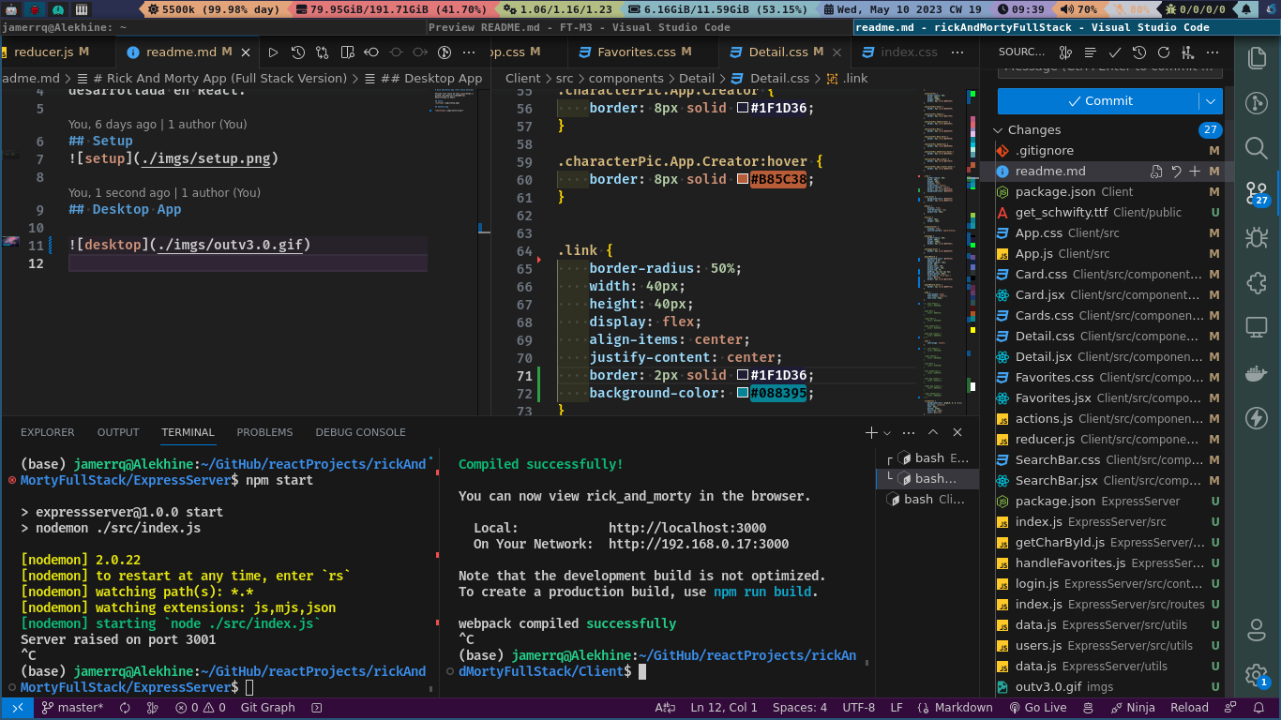This screenshot has width=1281, height=720.
Task: Open the Docker view in activity bar
Action: point(1257,373)
